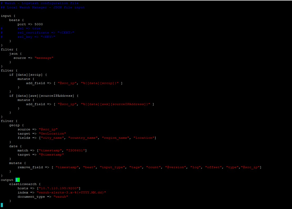Click 'remove_field' keyword
Viewport: 292px width, 209px height.
pyautogui.click(x=30, y=167)
